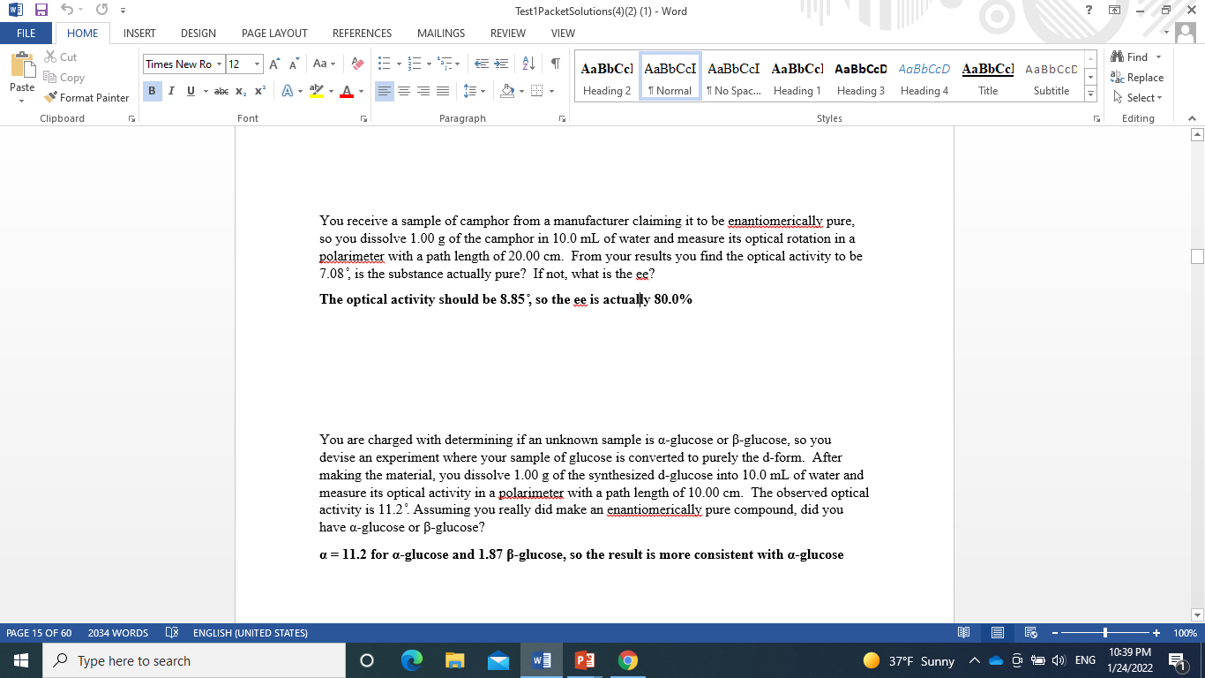Click Replace in the Editing group

[x=1138, y=78]
